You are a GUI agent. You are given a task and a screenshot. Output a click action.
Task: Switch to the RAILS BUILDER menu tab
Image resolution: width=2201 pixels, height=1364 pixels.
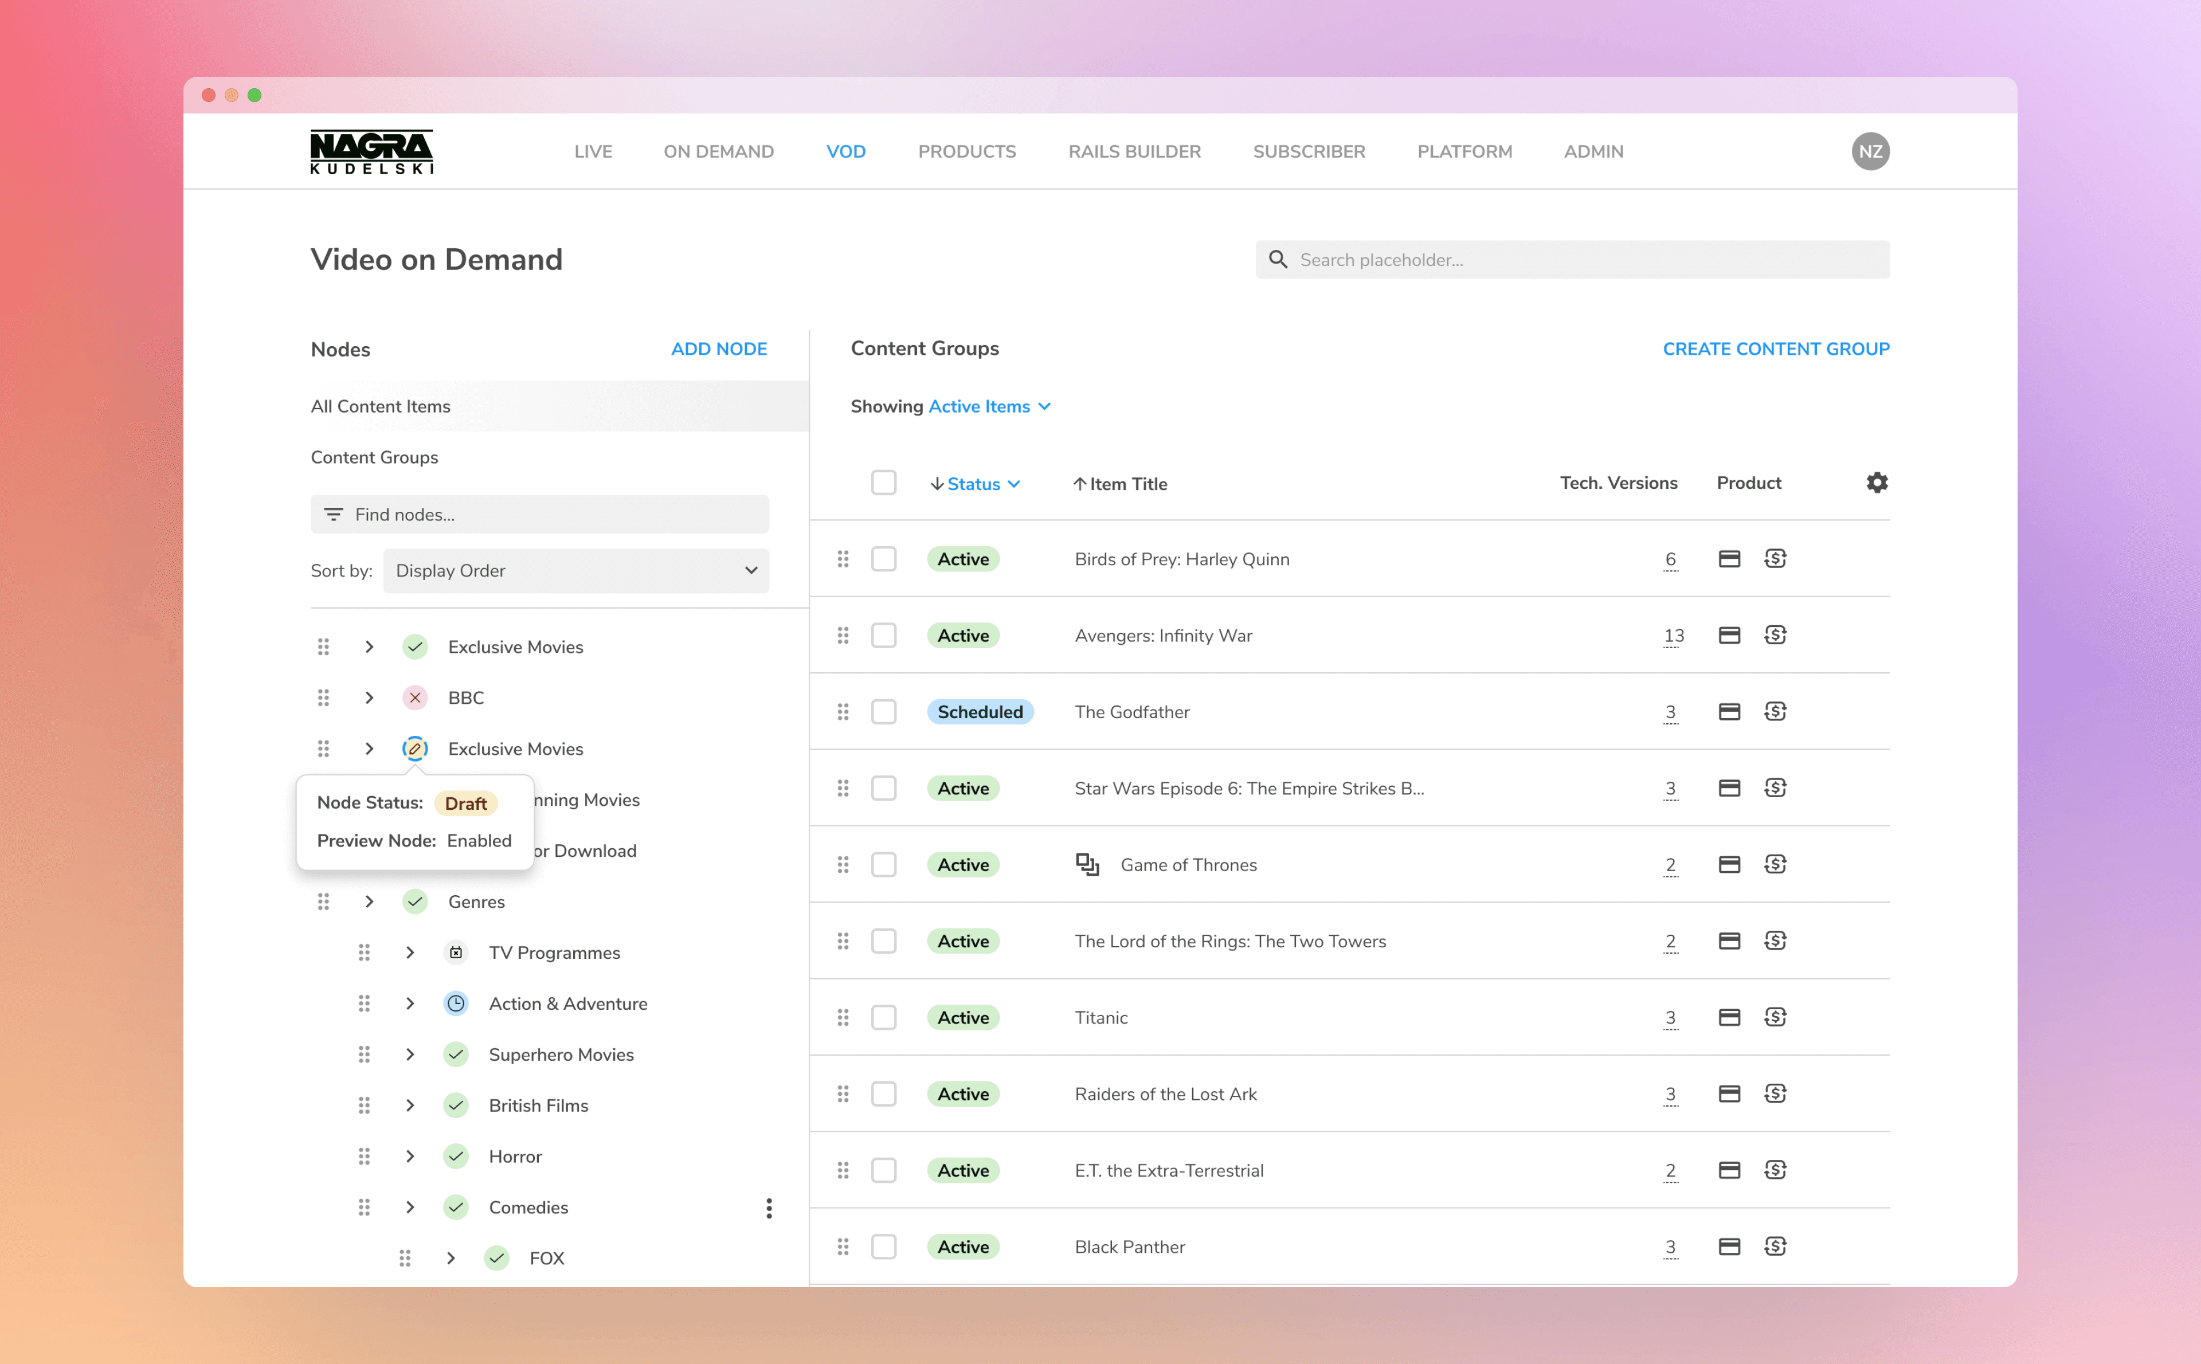pyautogui.click(x=1134, y=151)
